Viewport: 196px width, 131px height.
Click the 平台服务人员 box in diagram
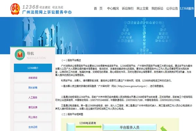tap(130, 126)
